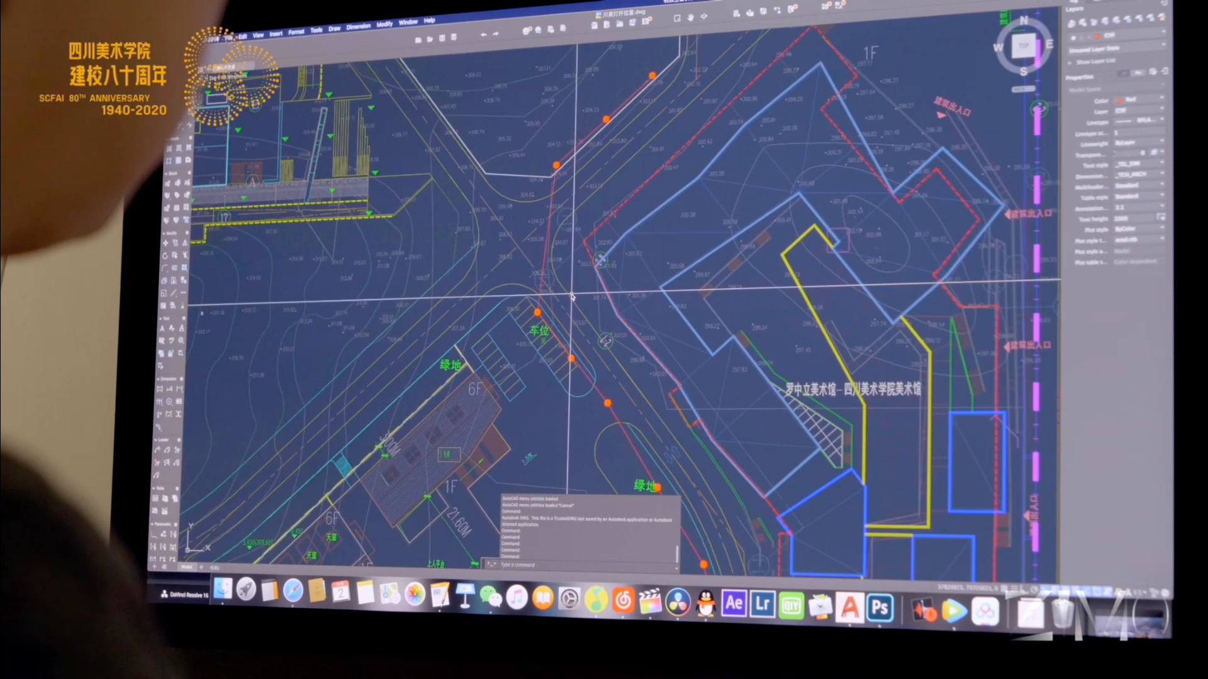Open the WCS dropdown below ViewCube
1208x679 pixels.
coord(1023,89)
